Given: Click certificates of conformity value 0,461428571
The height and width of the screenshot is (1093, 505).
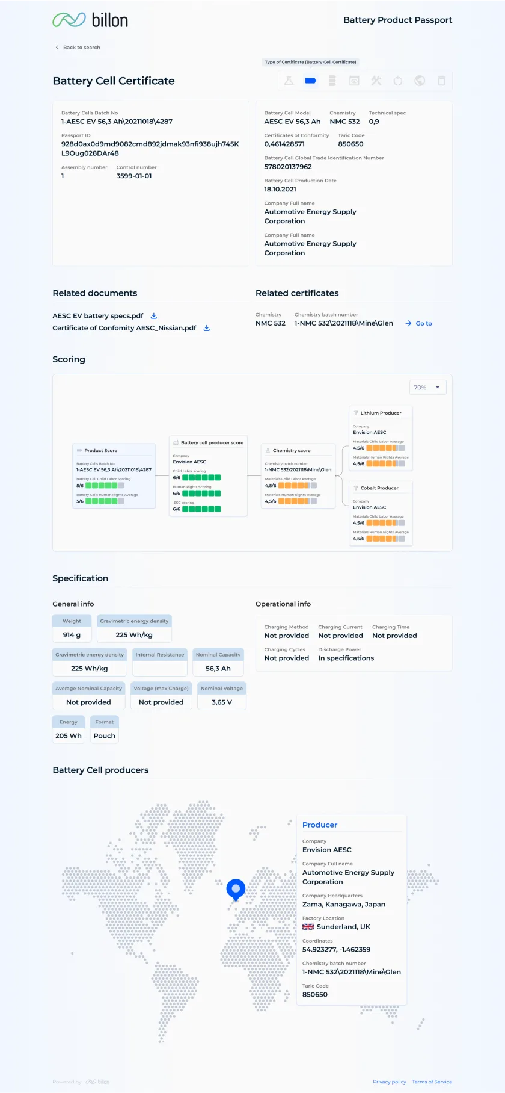Looking at the screenshot, I should tap(284, 144).
